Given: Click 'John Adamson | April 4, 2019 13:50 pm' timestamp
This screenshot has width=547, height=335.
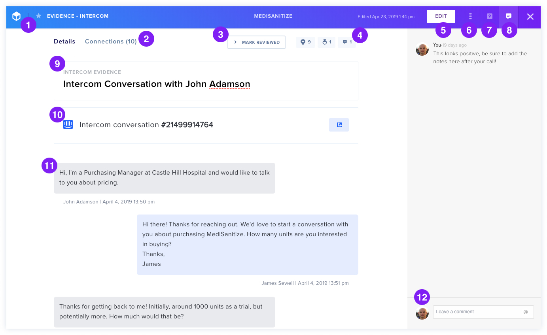Looking at the screenshot, I should 109,202.
